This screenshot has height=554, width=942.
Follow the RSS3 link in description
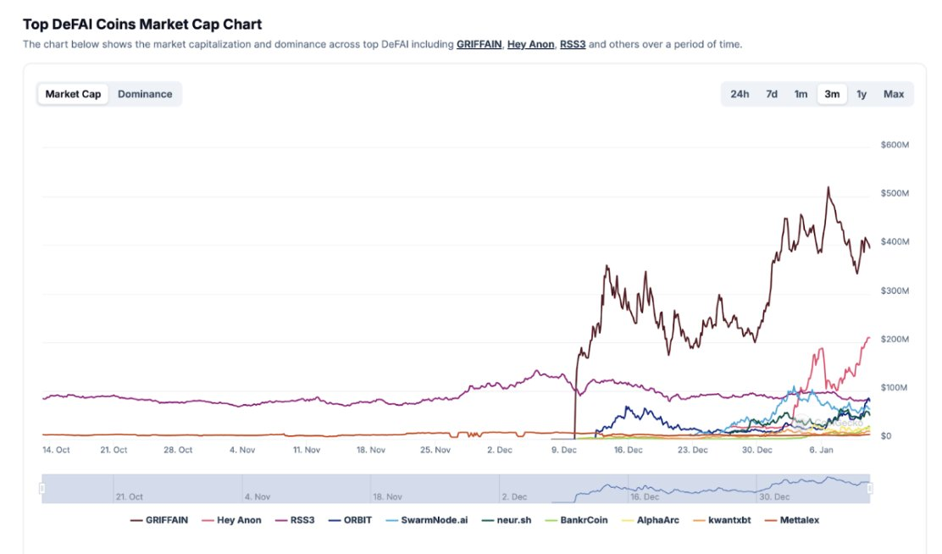point(573,44)
